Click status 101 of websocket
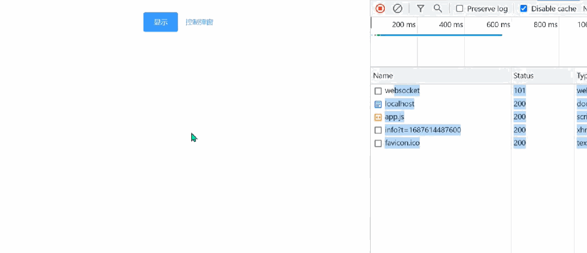Viewport: 587px width, 253px height. click(520, 91)
